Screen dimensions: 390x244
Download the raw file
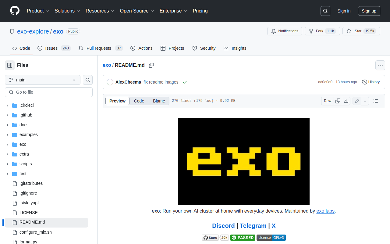point(346,101)
